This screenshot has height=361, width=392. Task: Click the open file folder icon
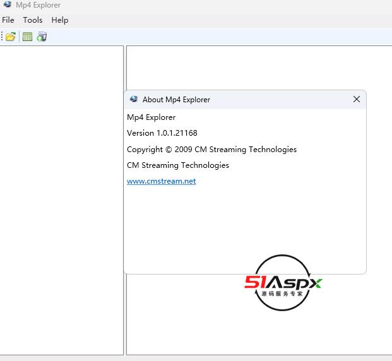(11, 37)
